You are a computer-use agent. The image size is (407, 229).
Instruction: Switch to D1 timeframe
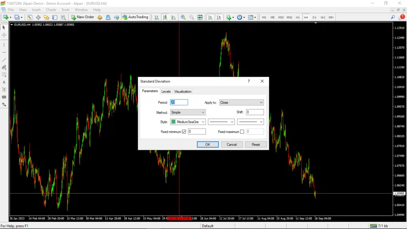(314, 17)
